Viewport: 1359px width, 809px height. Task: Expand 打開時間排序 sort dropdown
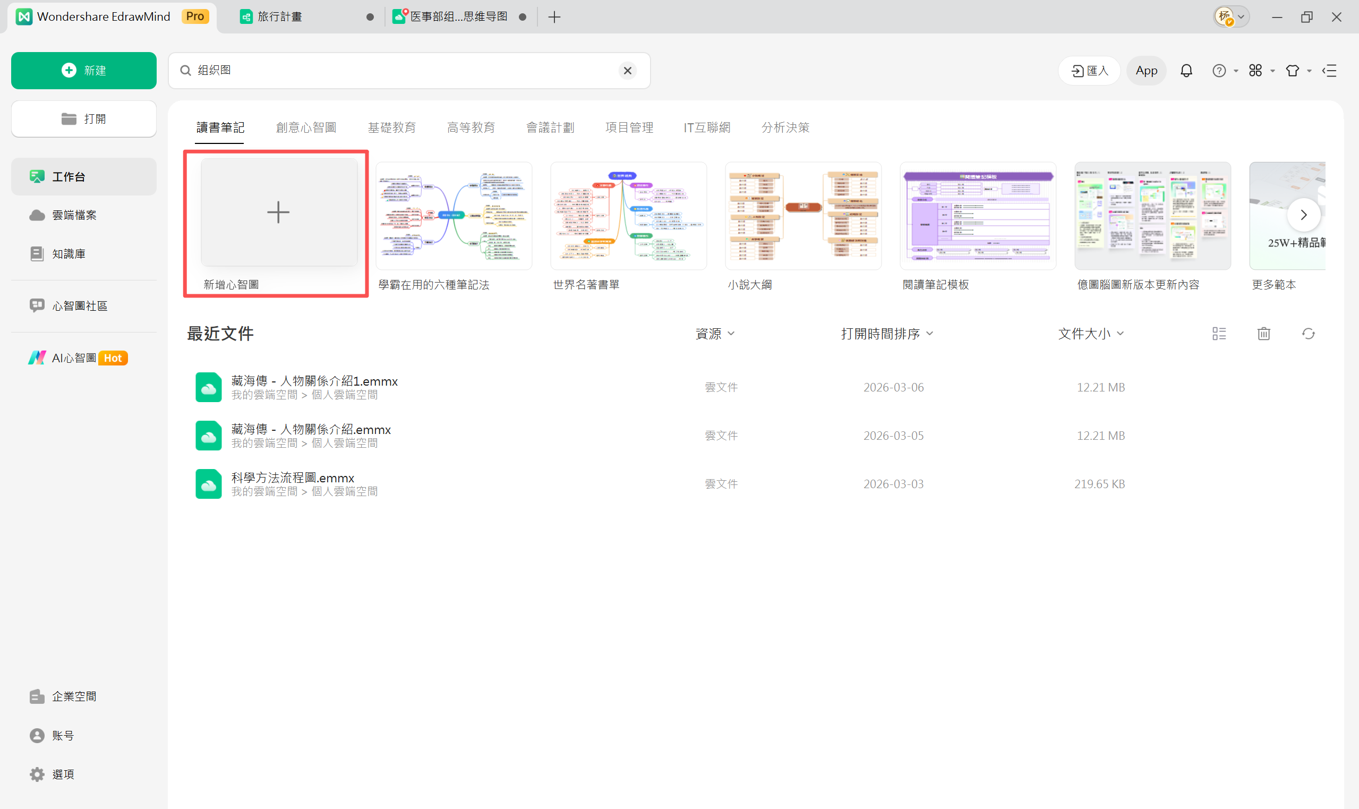click(886, 334)
